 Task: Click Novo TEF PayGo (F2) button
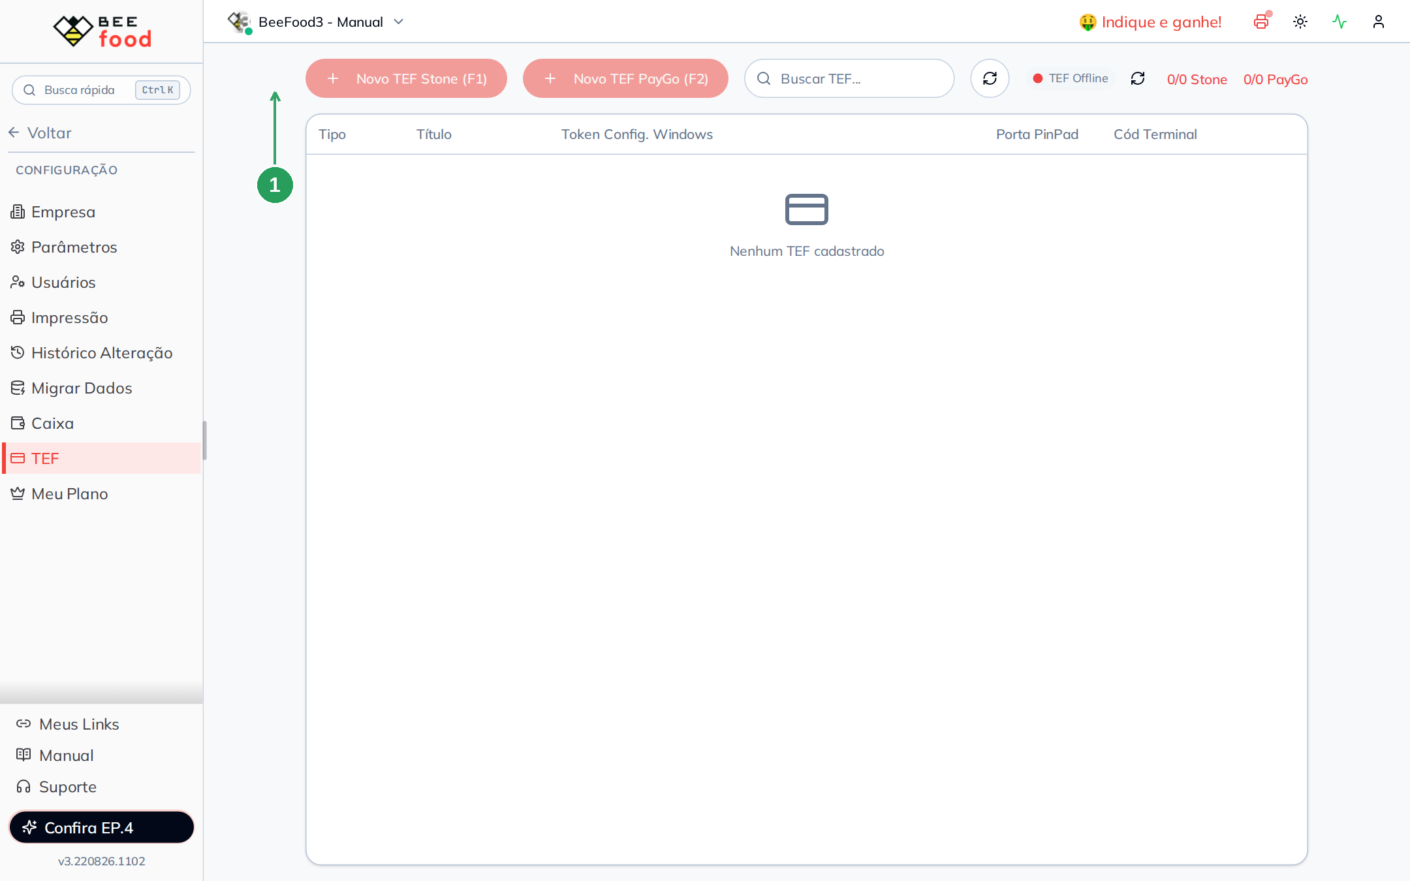625,79
